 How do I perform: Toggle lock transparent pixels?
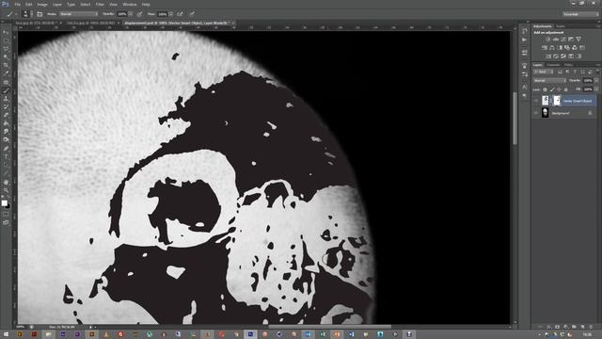545,89
